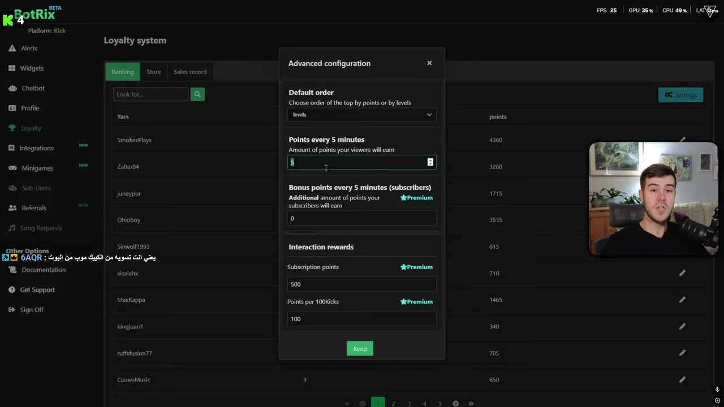The width and height of the screenshot is (724, 407).
Task: Click the Integrations sidebar icon
Action: tap(12, 148)
